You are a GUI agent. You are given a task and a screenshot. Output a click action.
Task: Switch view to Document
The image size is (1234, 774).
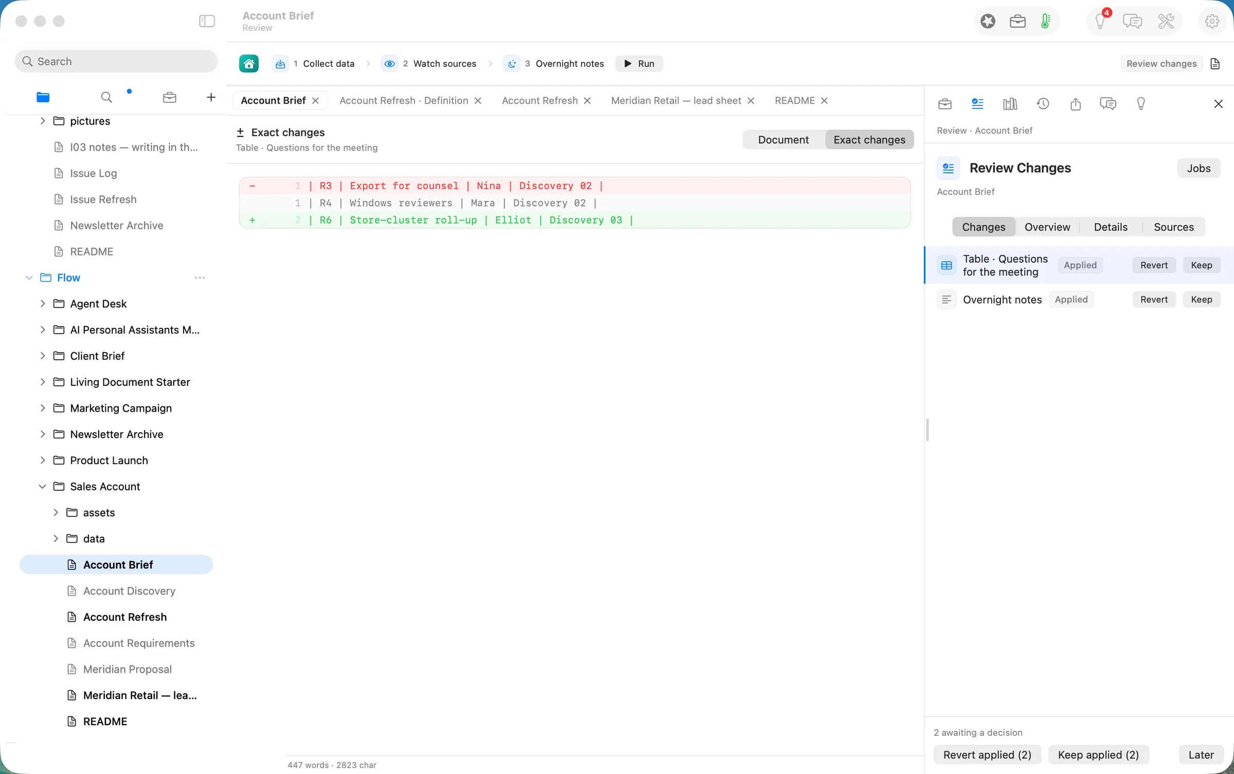point(783,140)
